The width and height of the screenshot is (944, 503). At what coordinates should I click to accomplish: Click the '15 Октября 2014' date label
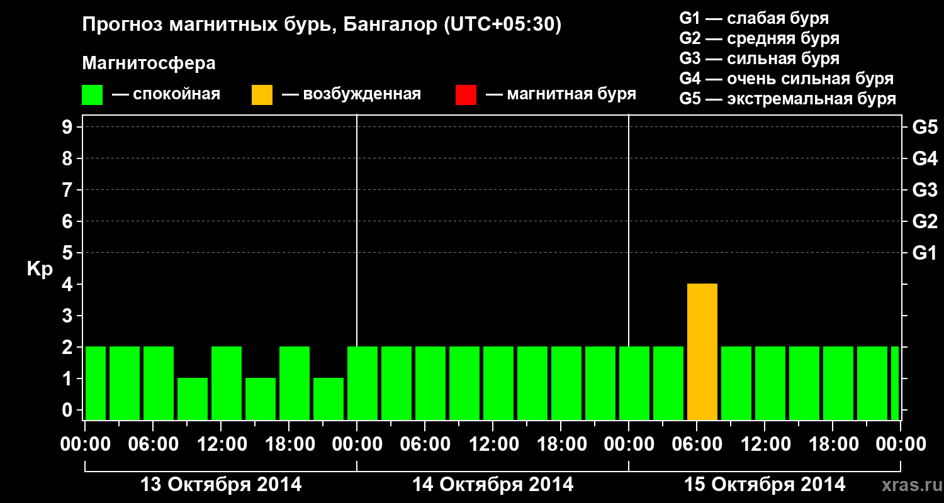point(765,485)
